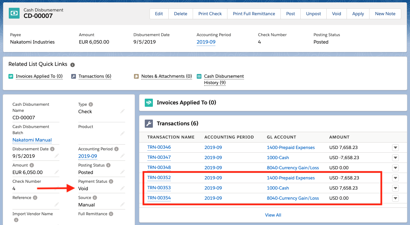Click the Cash Disbursement record header icon
Viewport: 410px width, 225px height.
[14, 13]
